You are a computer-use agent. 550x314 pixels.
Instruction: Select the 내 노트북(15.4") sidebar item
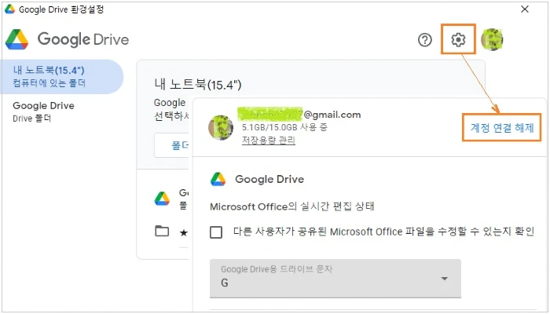pyautogui.click(x=61, y=76)
